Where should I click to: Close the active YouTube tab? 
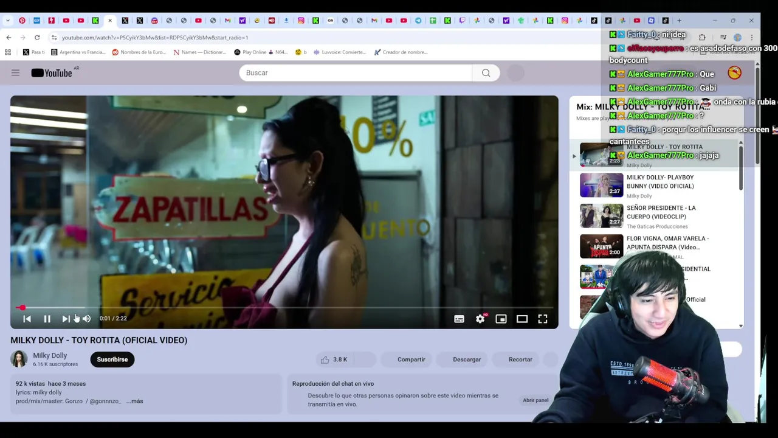coord(110,21)
